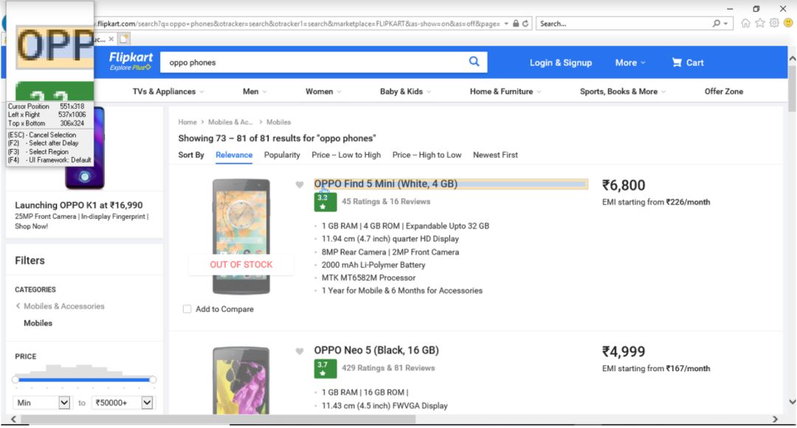
Task: Open the Cart
Action: click(688, 63)
